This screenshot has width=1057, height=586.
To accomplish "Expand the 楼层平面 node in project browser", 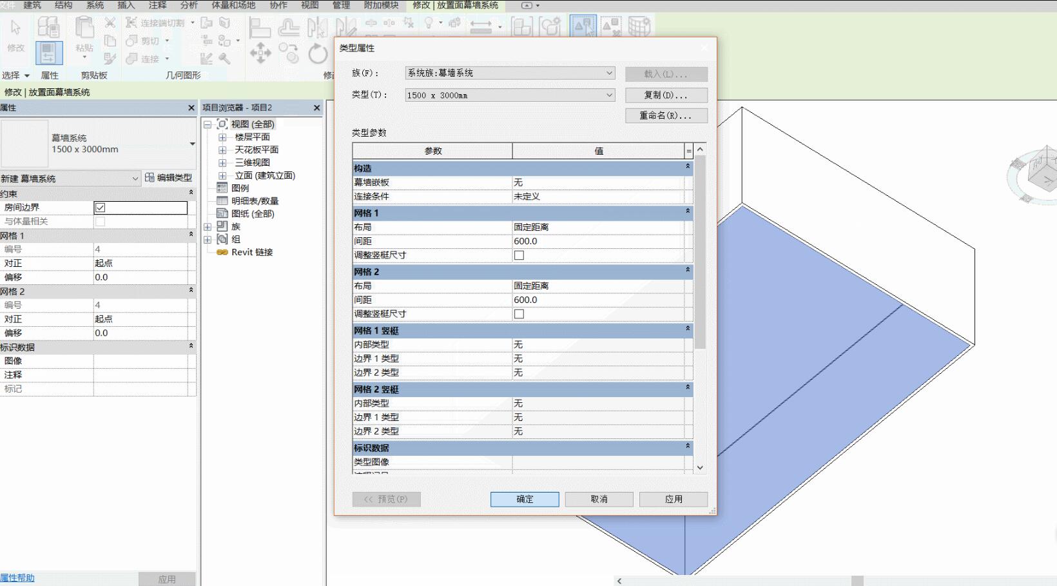I will click(222, 137).
